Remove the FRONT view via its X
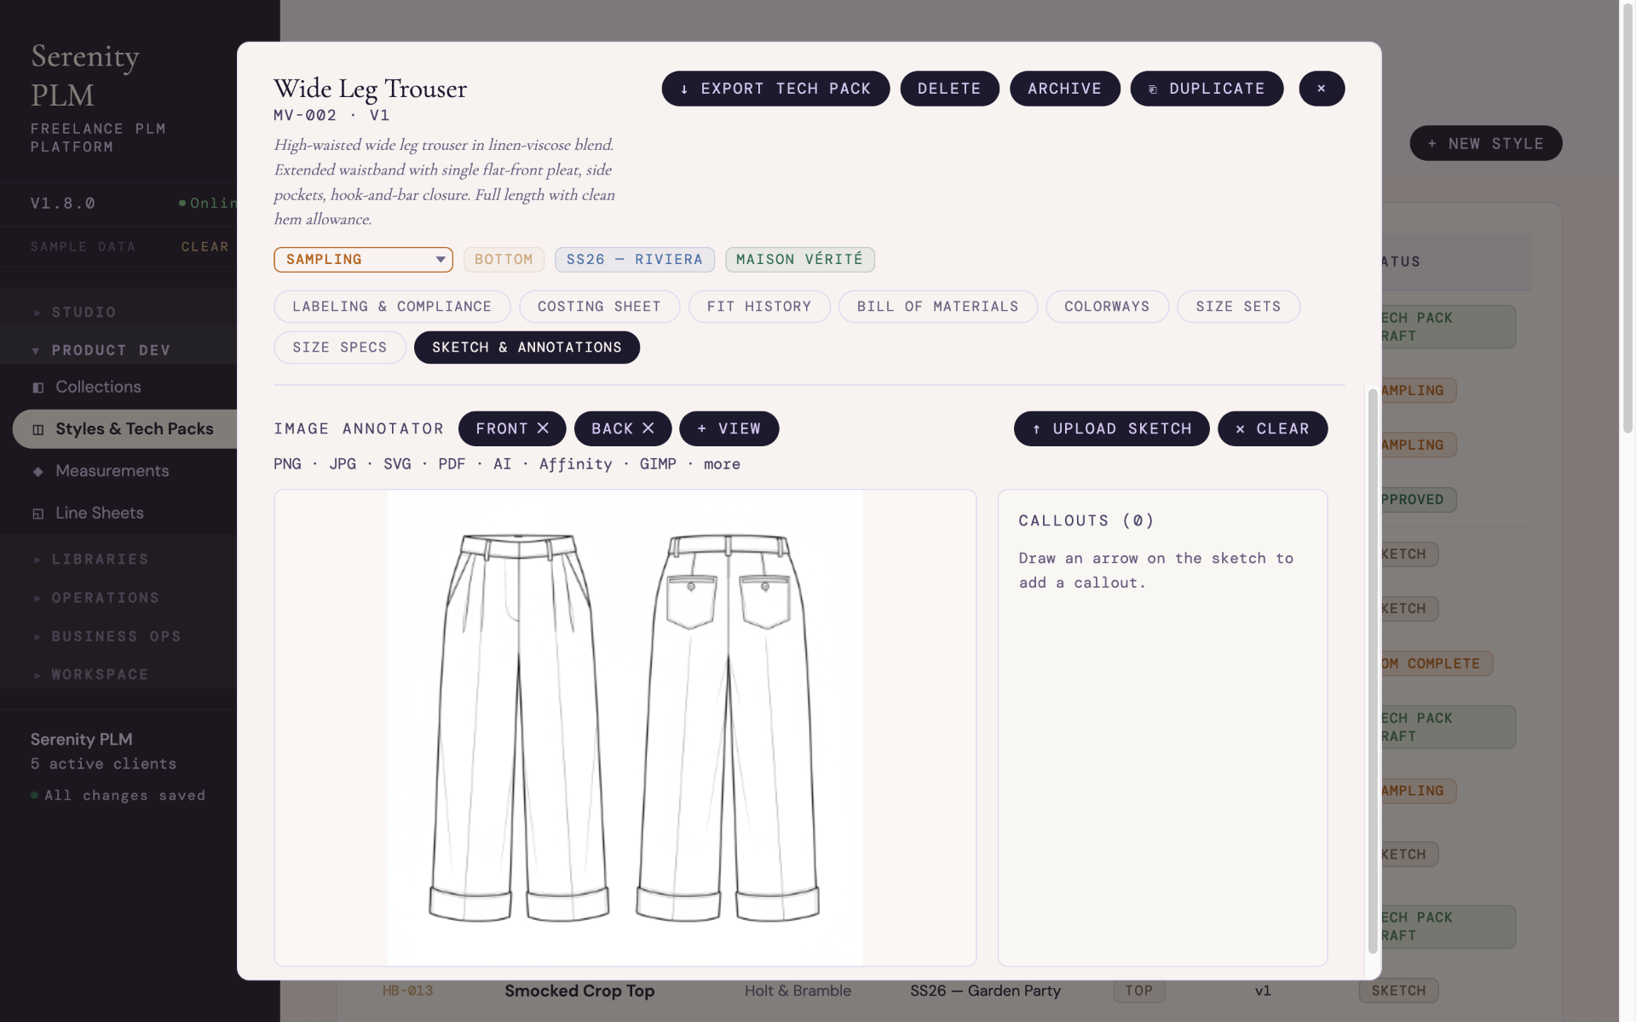Viewport: 1636px width, 1022px height. click(543, 428)
